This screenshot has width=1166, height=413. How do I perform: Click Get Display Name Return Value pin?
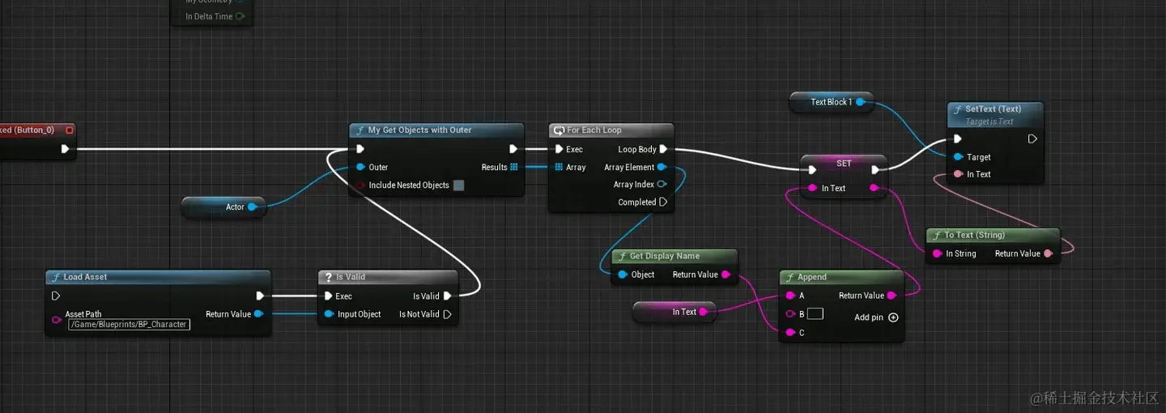tap(726, 275)
